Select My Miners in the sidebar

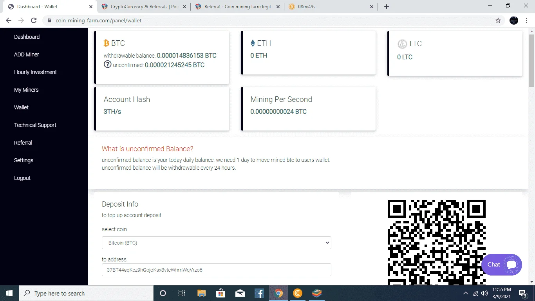pos(26,90)
